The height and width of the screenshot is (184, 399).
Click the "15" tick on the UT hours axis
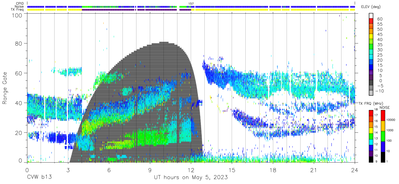pyautogui.click(x=232, y=170)
